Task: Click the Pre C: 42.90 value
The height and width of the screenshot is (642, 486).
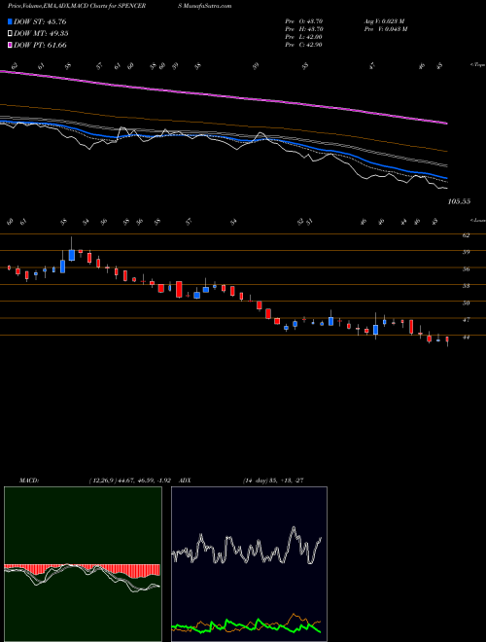Action: tap(304, 45)
